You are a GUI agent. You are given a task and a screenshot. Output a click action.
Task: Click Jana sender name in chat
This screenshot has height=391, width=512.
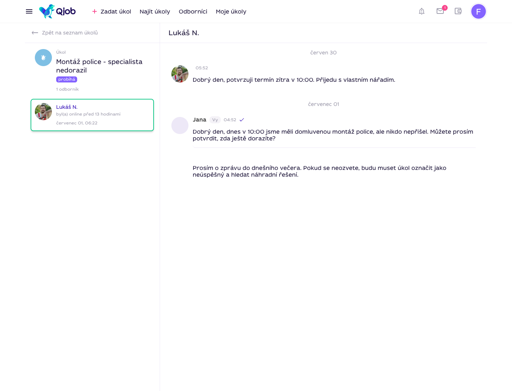(x=199, y=120)
